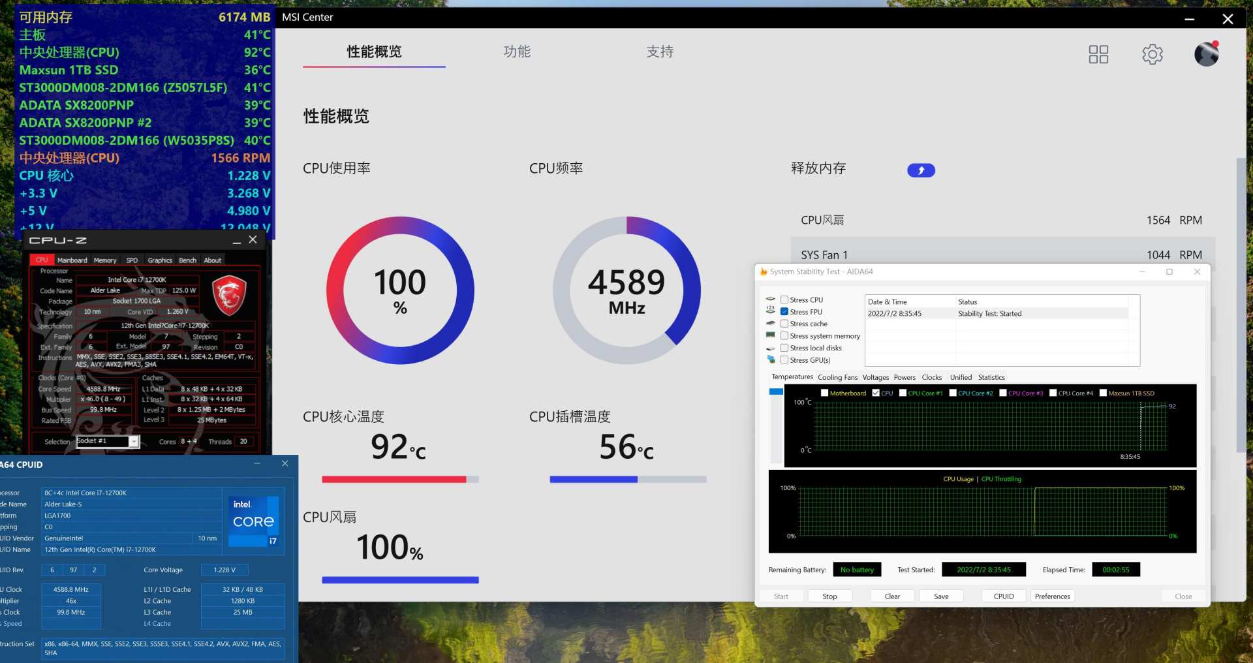
Task: Click the Core Voltage value 1.228 V in CPUID
Action: click(x=224, y=570)
